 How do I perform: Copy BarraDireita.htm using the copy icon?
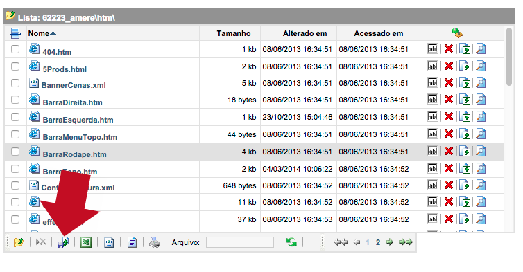465,100
